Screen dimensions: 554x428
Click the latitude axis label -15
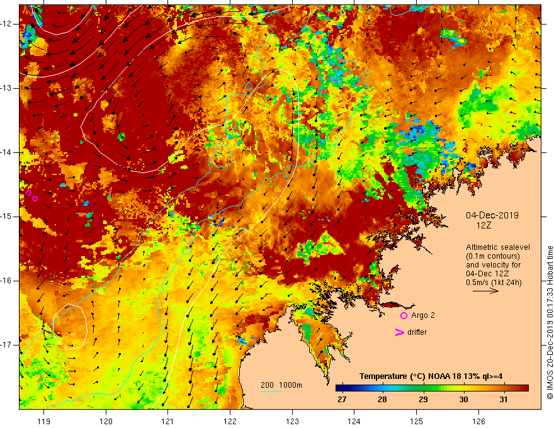(6, 217)
